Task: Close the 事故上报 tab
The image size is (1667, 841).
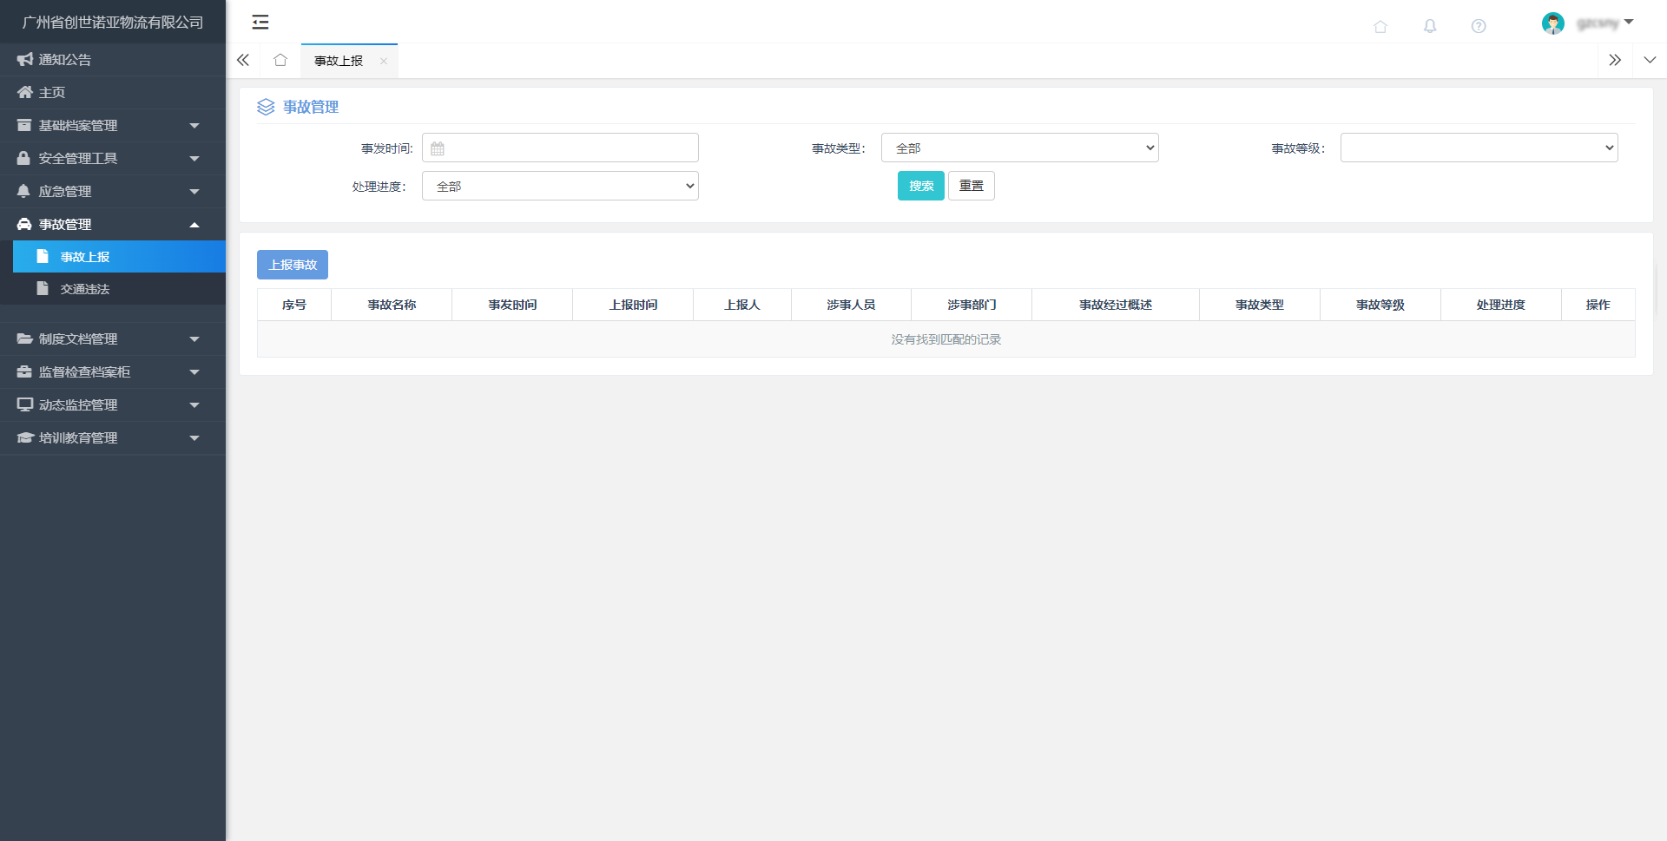Action: 383,61
